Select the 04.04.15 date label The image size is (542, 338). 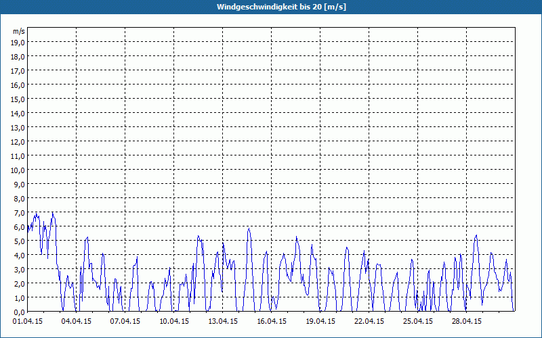[x=77, y=322]
